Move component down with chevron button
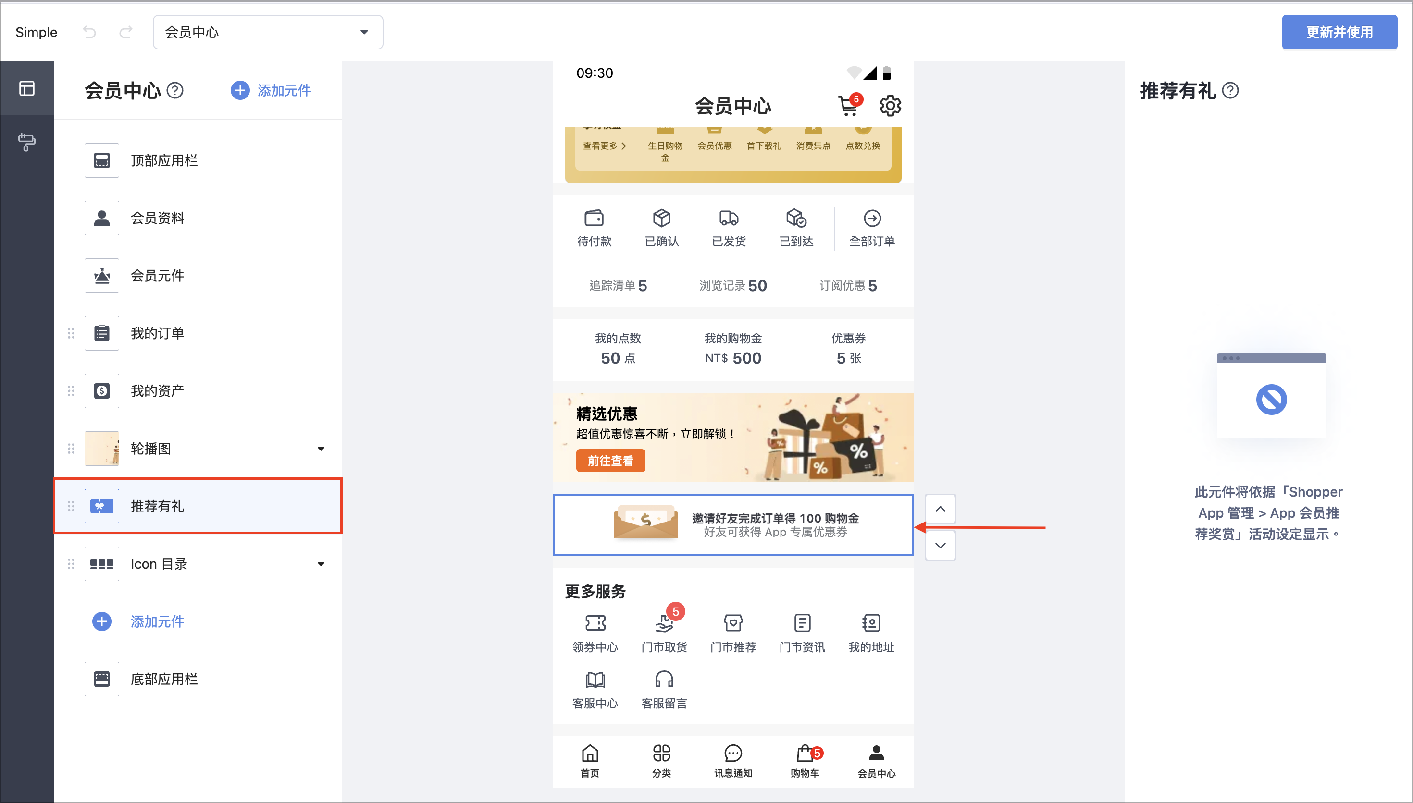This screenshot has width=1413, height=803. tap(940, 546)
